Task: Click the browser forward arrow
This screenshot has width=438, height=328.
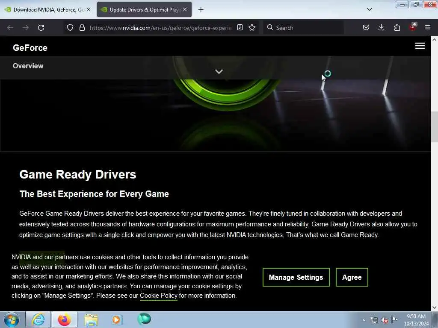Action: point(26,28)
